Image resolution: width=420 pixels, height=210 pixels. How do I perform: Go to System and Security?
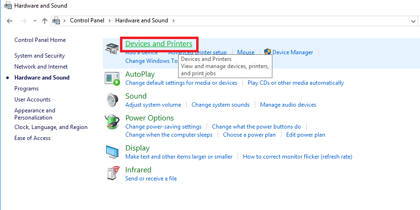point(40,56)
